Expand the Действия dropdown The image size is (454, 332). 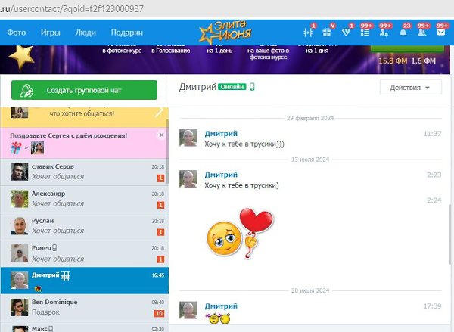(410, 88)
